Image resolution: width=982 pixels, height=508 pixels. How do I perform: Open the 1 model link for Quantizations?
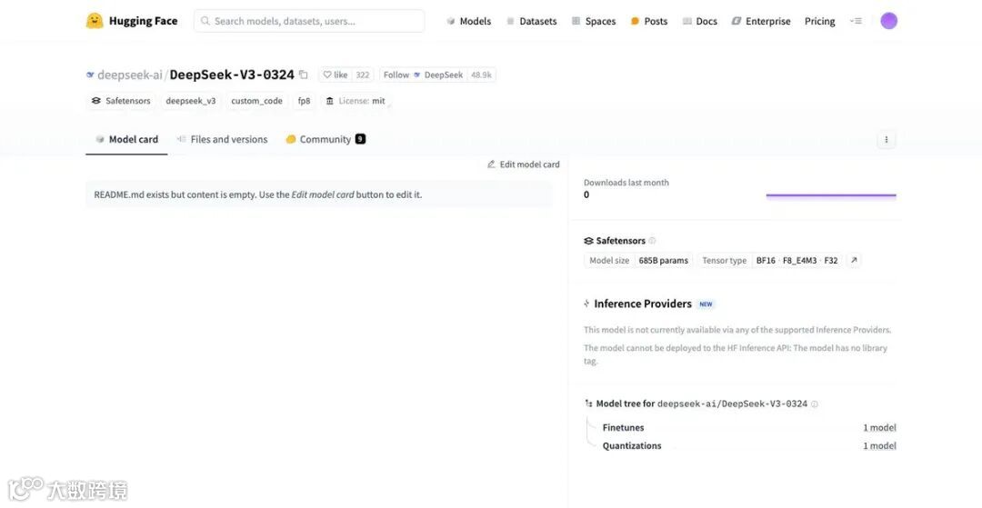tap(879, 446)
